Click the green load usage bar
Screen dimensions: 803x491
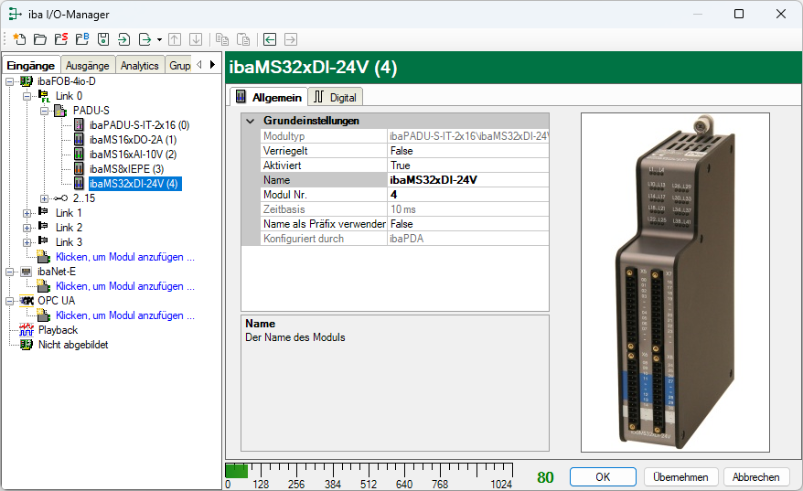click(x=236, y=471)
